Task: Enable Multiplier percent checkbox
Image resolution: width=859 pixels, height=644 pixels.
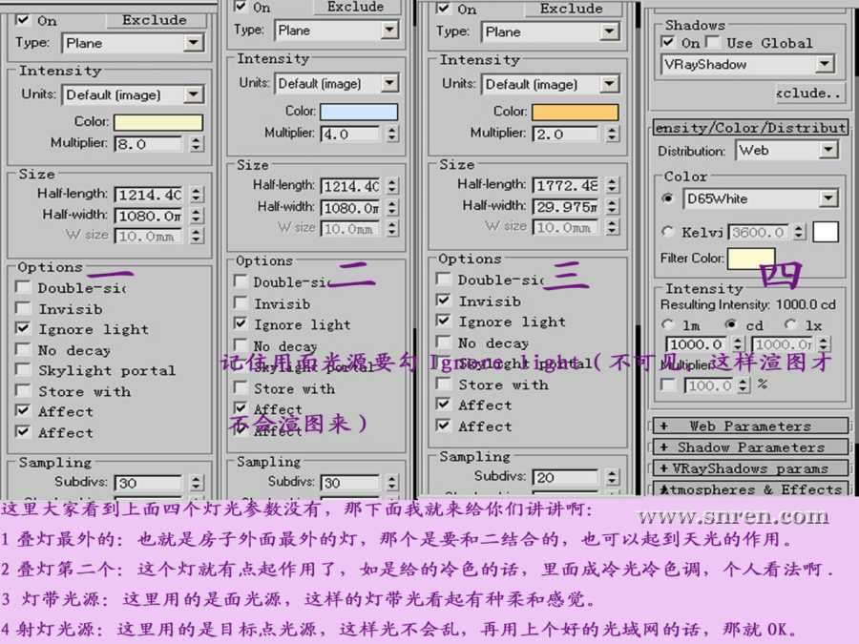Action: coord(668,385)
